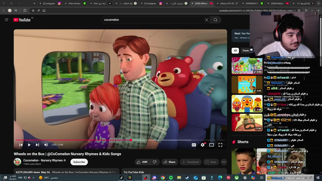The width and height of the screenshot is (322, 181).
Task: Open the Animal Songs 2:33 video thumbnail
Action: pyautogui.click(x=247, y=85)
